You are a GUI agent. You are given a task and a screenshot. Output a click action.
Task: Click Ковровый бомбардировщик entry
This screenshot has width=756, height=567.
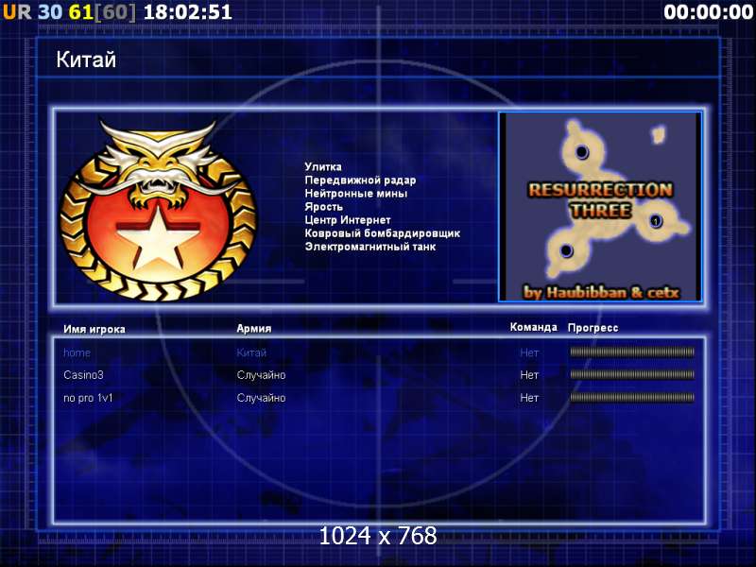(383, 233)
